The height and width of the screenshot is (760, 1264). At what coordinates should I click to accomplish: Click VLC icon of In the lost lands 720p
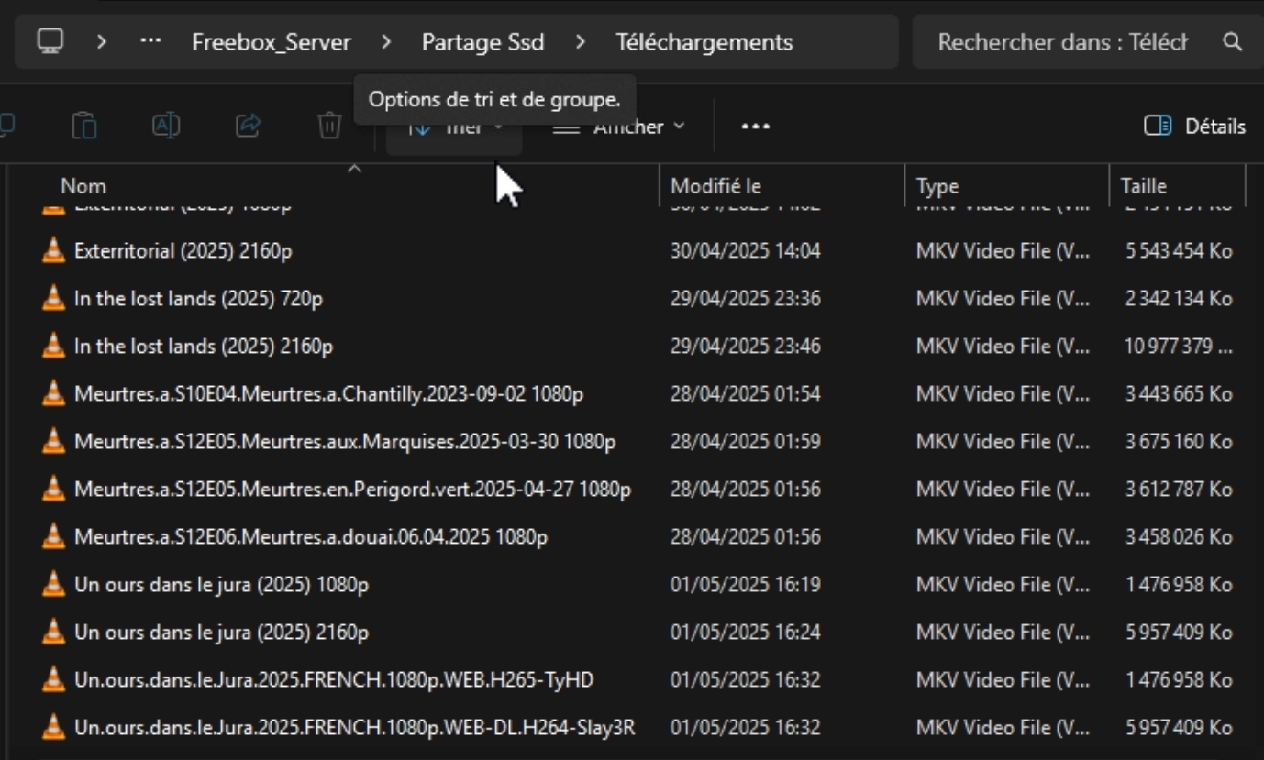click(x=54, y=298)
